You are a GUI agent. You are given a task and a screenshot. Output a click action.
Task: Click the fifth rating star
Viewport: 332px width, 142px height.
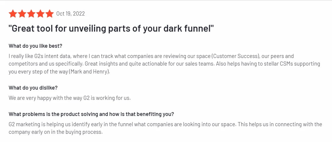coord(50,14)
